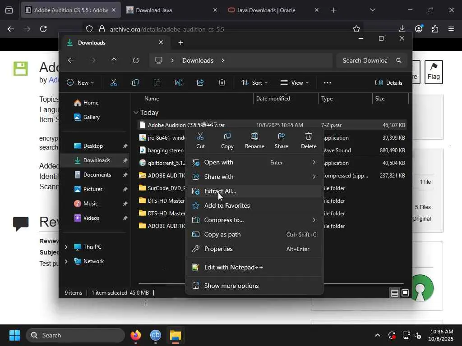Screen dimensions: 462x346
Task: Refresh the Downloads folder
Action: coord(135,60)
